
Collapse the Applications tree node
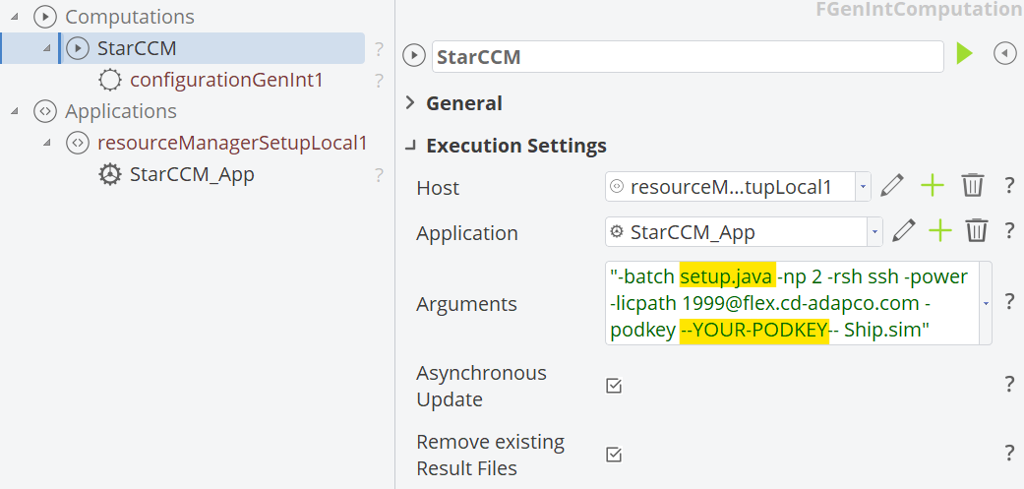(x=15, y=111)
